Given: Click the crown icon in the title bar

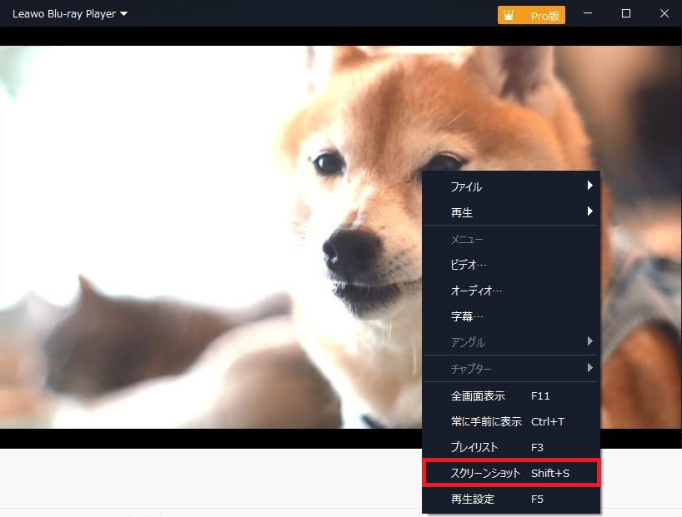Looking at the screenshot, I should click(509, 15).
